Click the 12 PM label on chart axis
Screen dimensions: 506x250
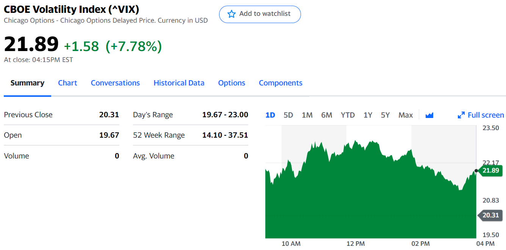click(356, 244)
